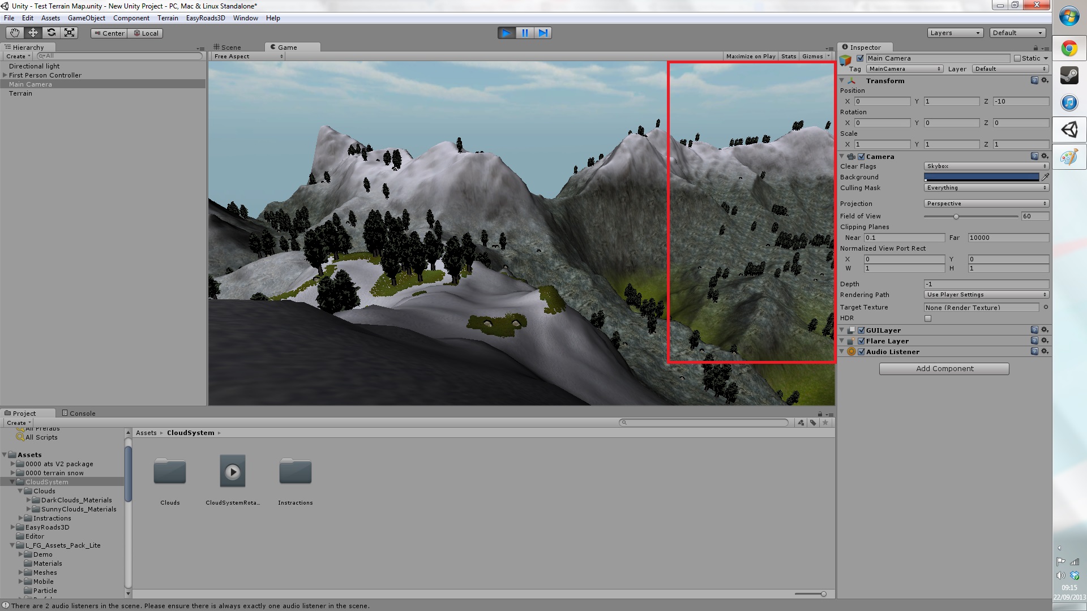
Task: Open the Clear Flags Skybox dropdown
Action: [x=986, y=166]
